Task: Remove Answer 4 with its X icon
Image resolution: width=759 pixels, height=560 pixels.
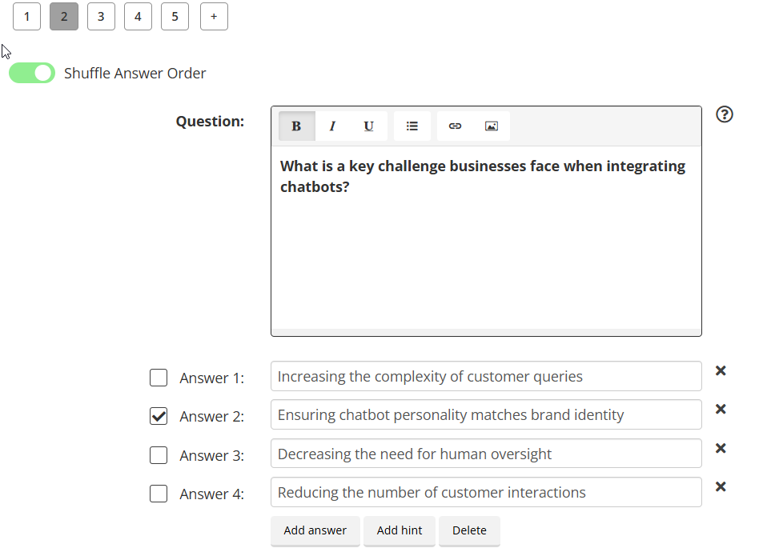Action: pos(721,487)
